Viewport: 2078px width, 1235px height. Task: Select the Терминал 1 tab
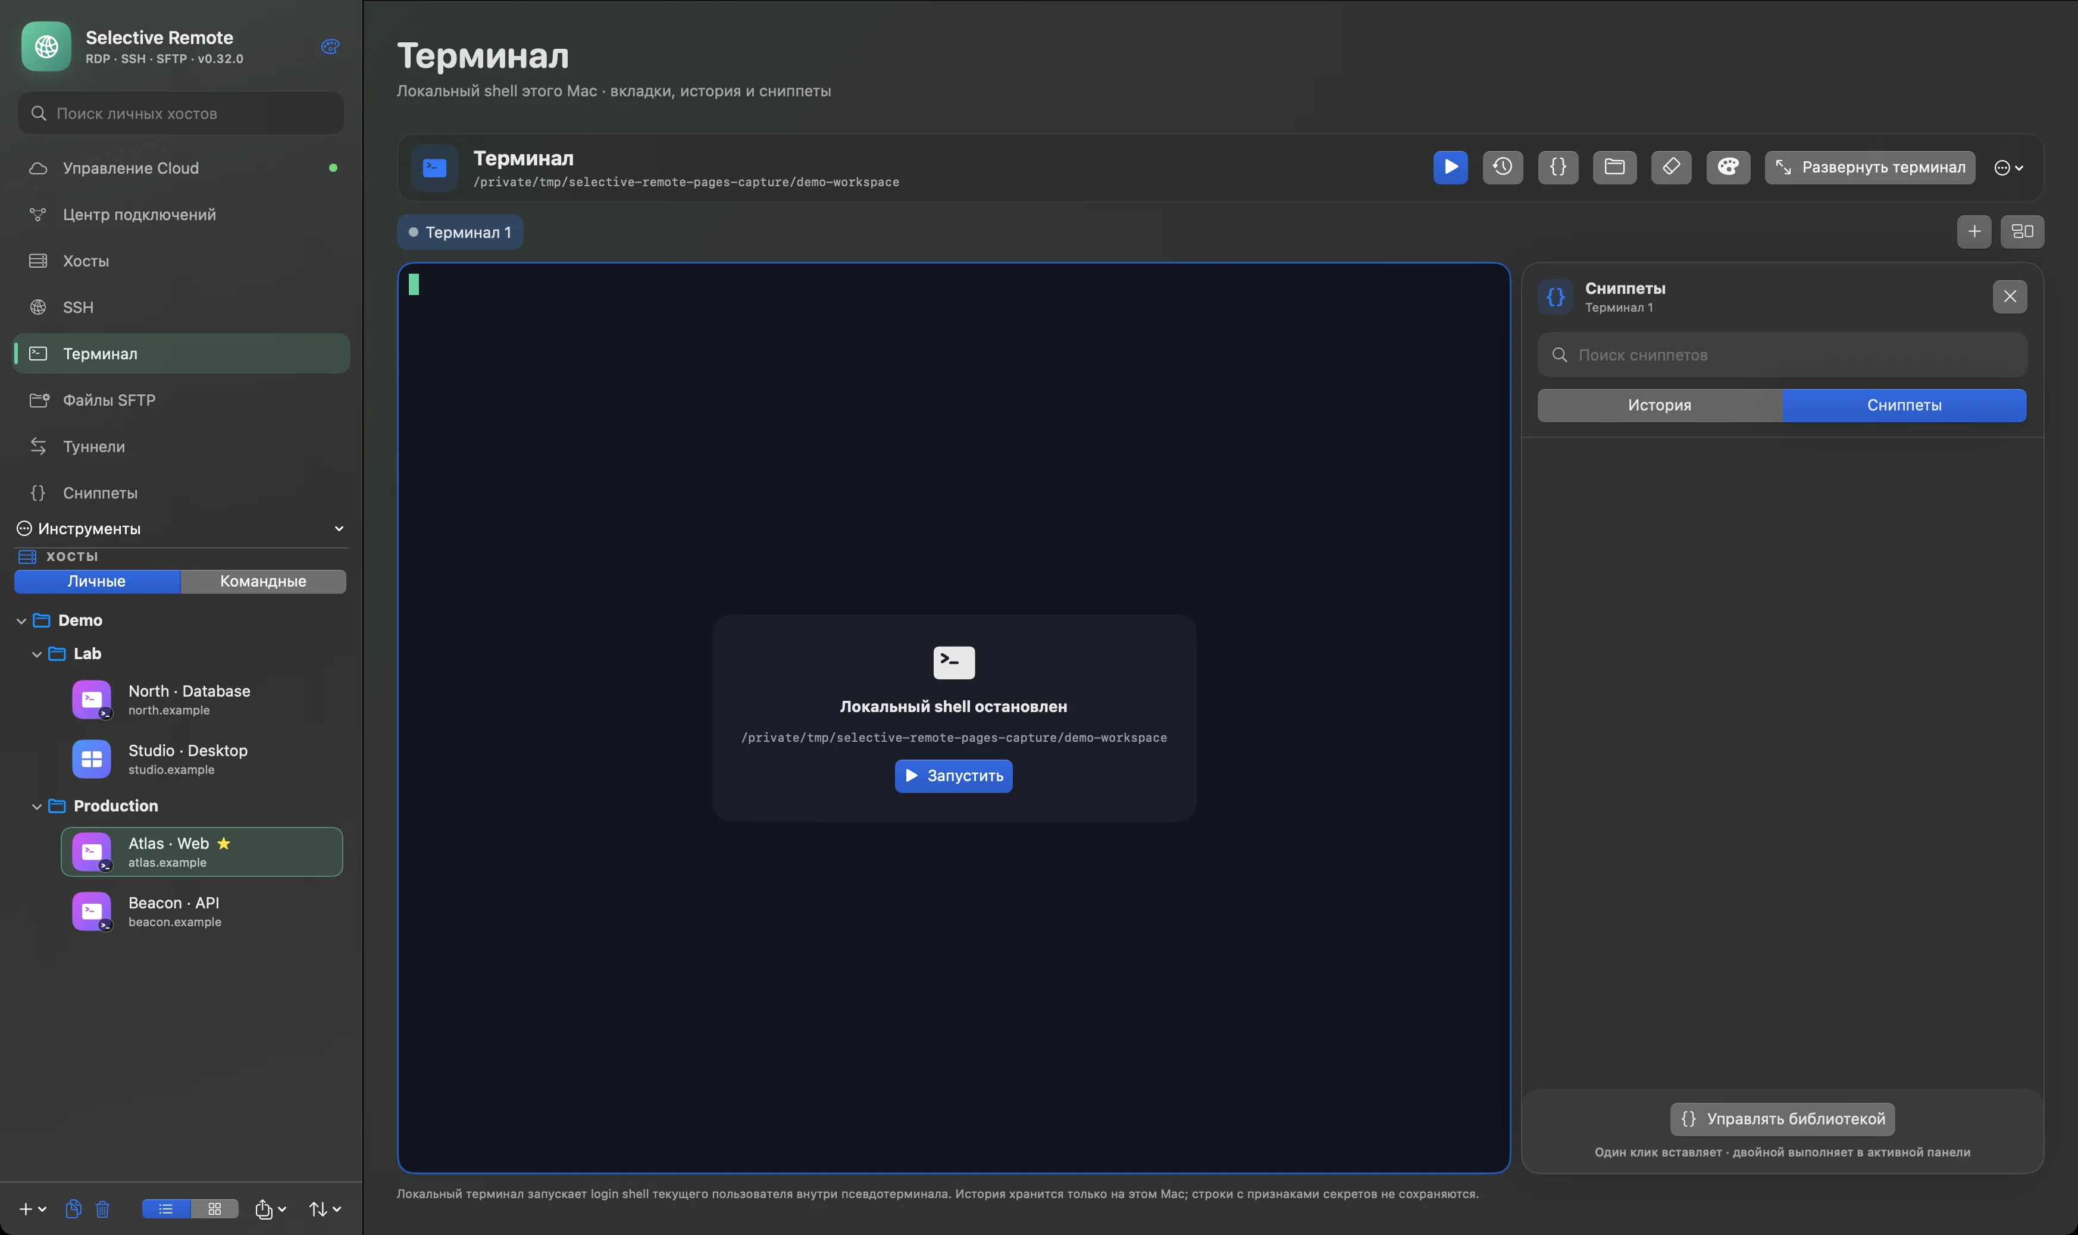(x=460, y=232)
